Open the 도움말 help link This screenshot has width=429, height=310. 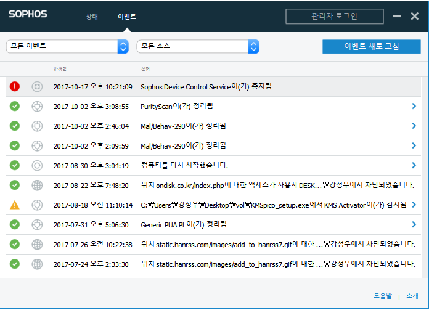383,295
